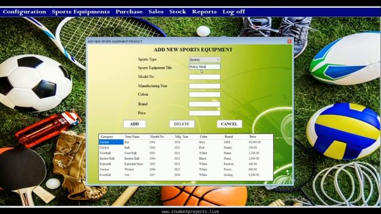Focus the Price input box

(x=205, y=113)
